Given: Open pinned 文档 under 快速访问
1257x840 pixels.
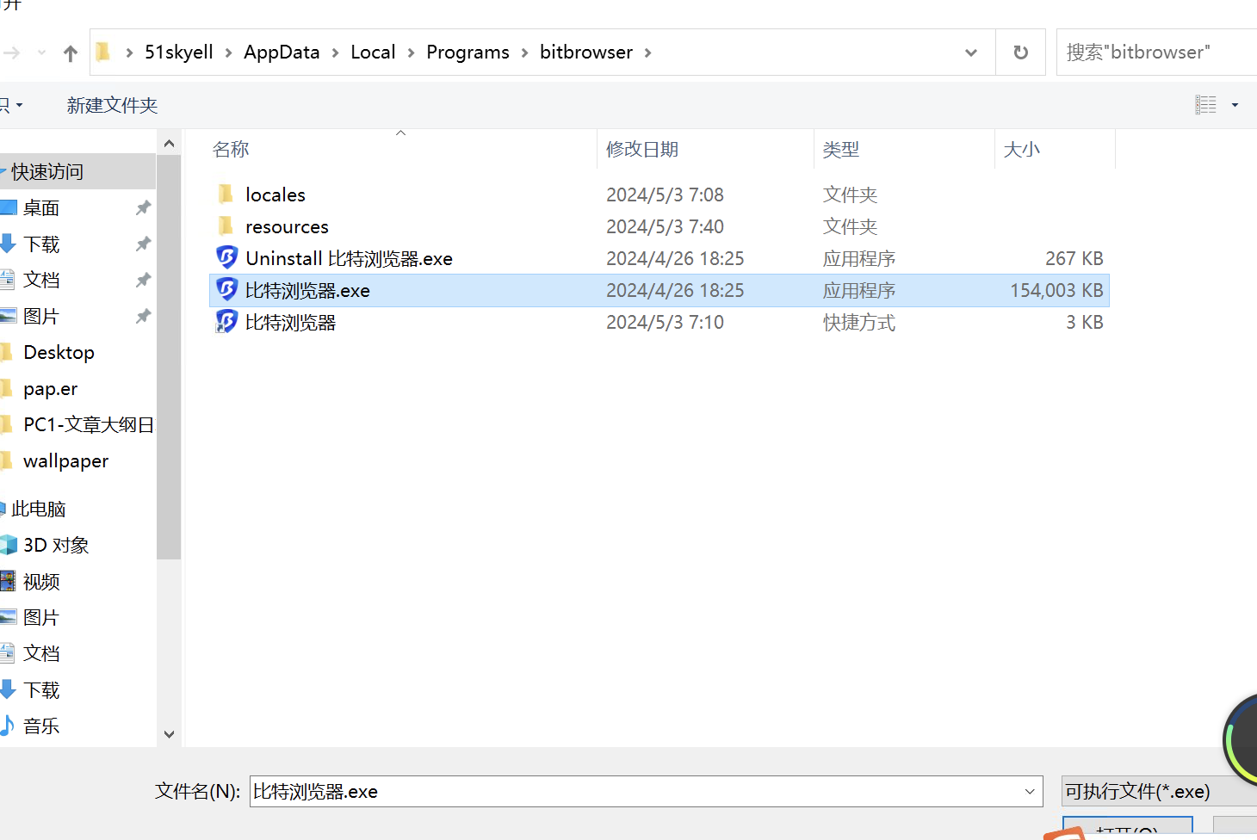Looking at the screenshot, I should click(x=41, y=280).
